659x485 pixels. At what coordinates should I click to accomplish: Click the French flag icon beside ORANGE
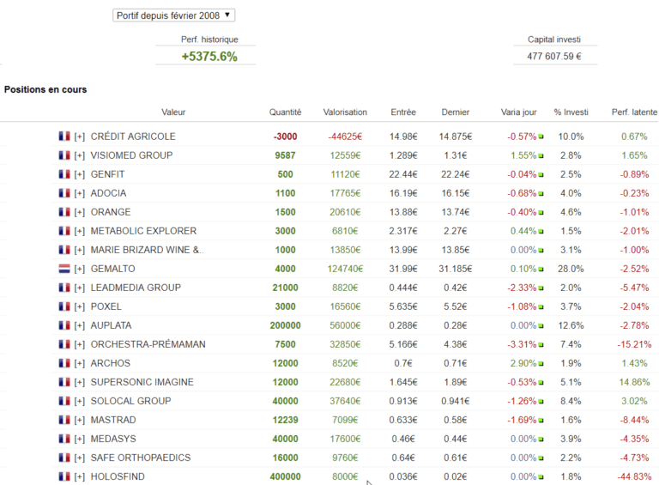63,212
